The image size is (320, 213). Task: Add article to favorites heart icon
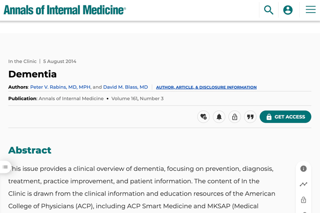(x=204, y=117)
